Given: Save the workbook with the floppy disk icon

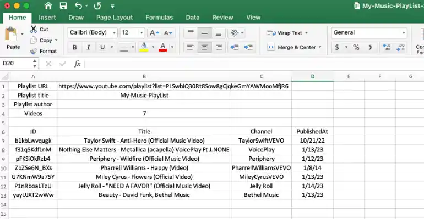Looking at the screenshot, I should click(x=63, y=5).
